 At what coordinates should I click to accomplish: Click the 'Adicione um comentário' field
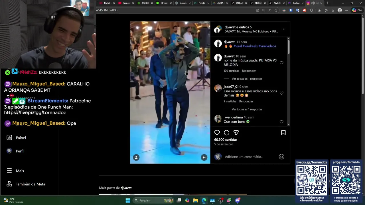244,157
